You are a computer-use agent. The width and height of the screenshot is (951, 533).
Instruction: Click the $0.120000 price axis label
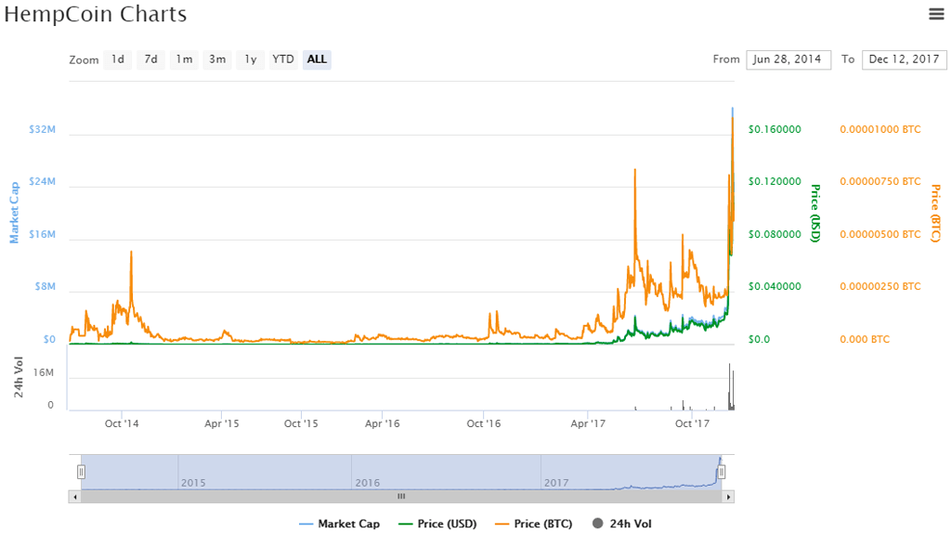pos(775,181)
